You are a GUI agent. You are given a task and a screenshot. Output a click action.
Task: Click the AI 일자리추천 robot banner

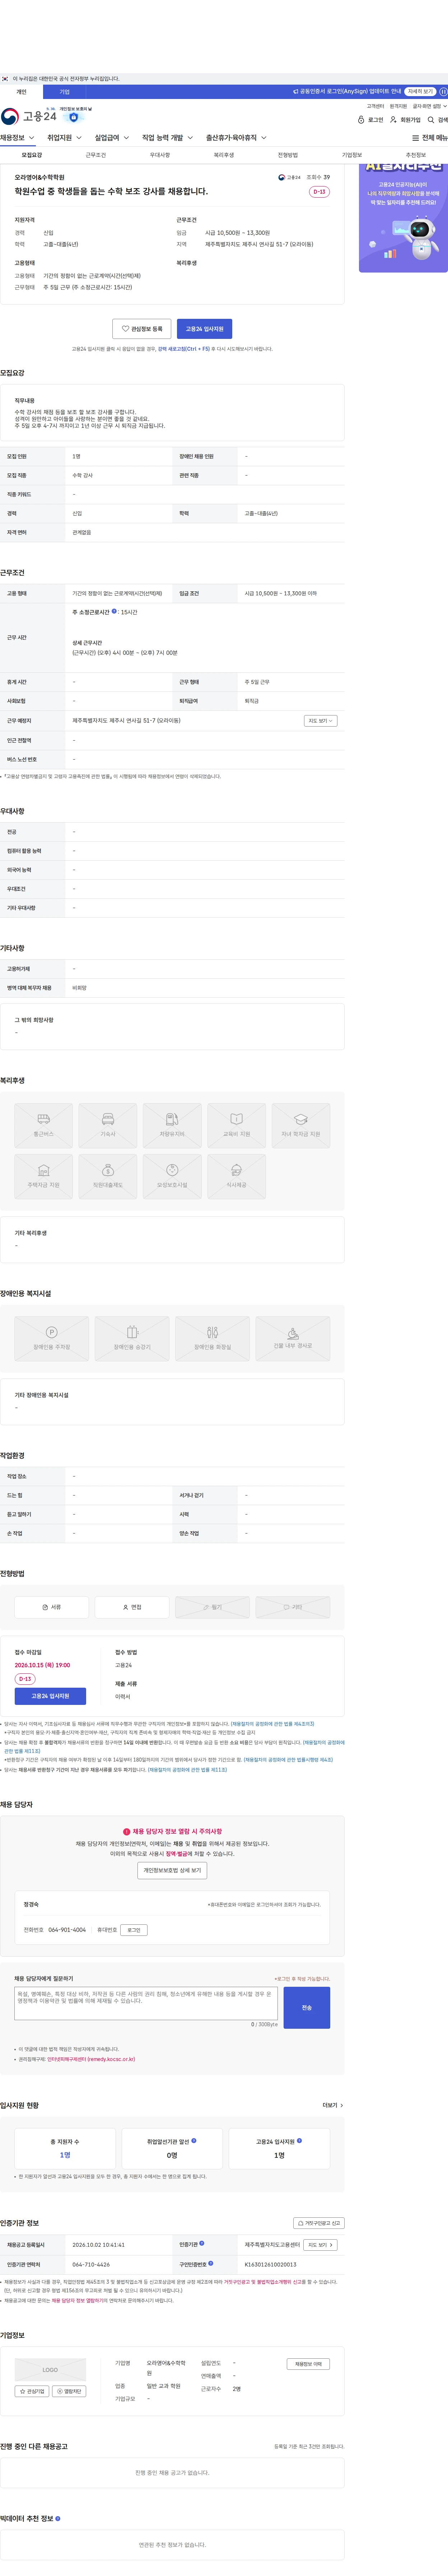403,215
